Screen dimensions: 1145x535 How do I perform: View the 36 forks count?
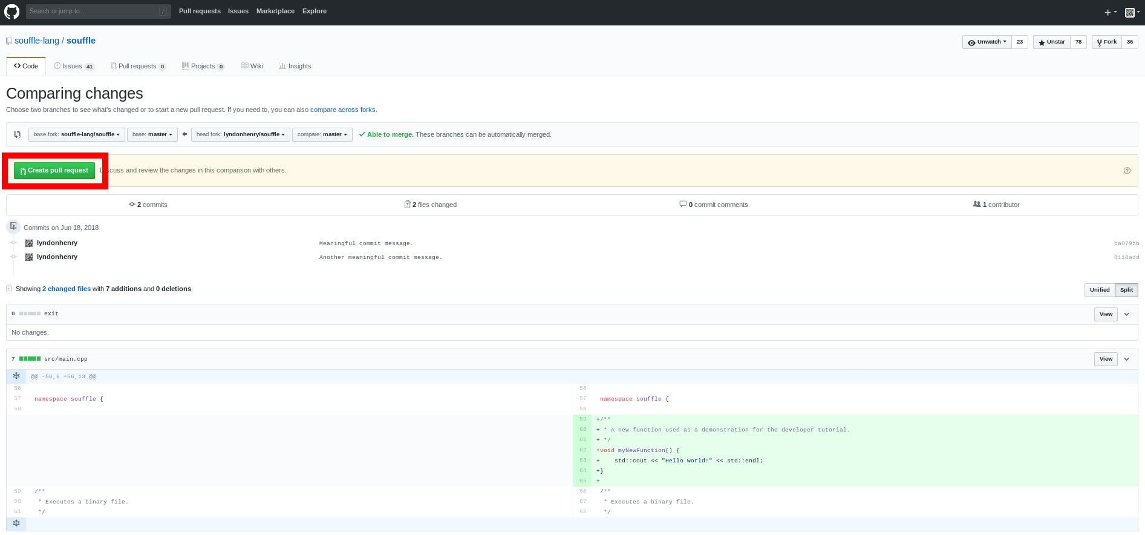[x=1130, y=42]
